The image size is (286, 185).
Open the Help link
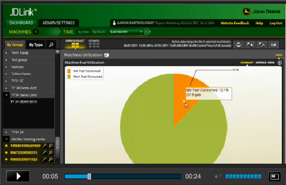[x=259, y=23]
